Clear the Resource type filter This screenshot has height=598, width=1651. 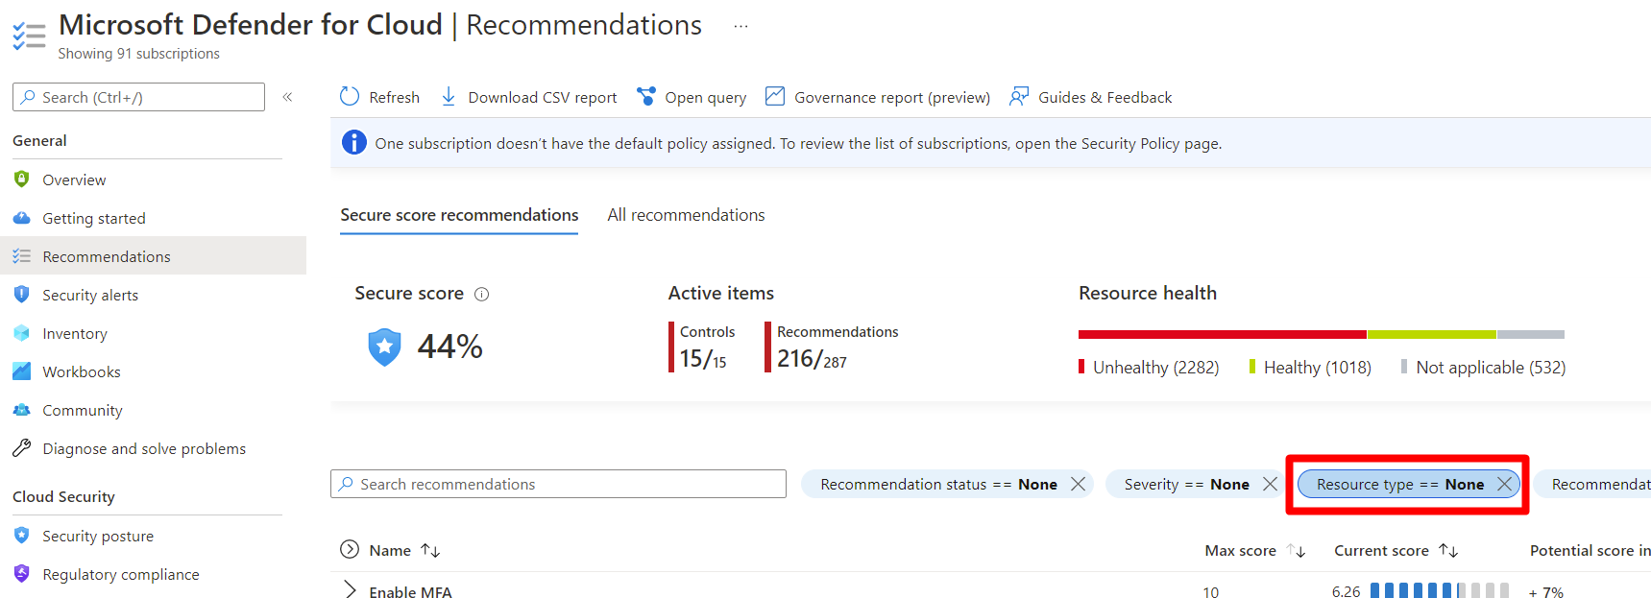point(1504,485)
